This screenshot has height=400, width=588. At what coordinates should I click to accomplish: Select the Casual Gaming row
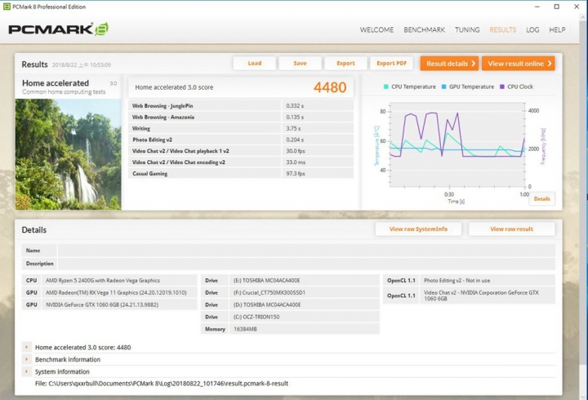(241, 174)
